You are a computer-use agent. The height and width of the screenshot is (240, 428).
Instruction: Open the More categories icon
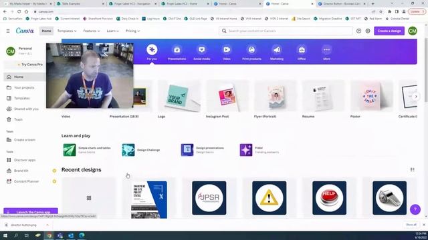click(327, 50)
